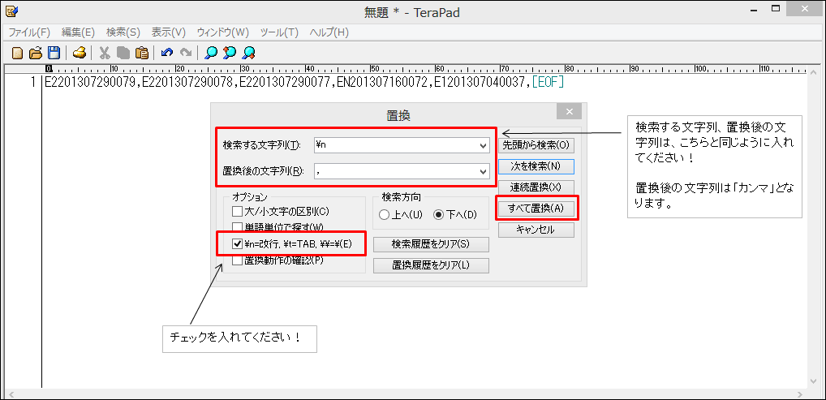Open the 検索(S) menu

tap(123, 32)
